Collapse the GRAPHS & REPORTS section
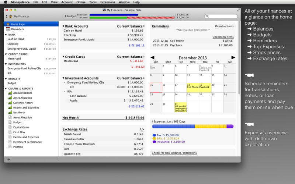Viewport: 295px width, 184px height. point(6,88)
